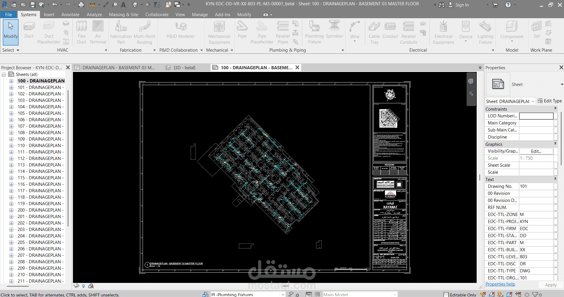Image resolution: width=564 pixels, height=297 pixels.
Task: Click the Visibility/Graphics Edit... button
Action: coord(536,151)
